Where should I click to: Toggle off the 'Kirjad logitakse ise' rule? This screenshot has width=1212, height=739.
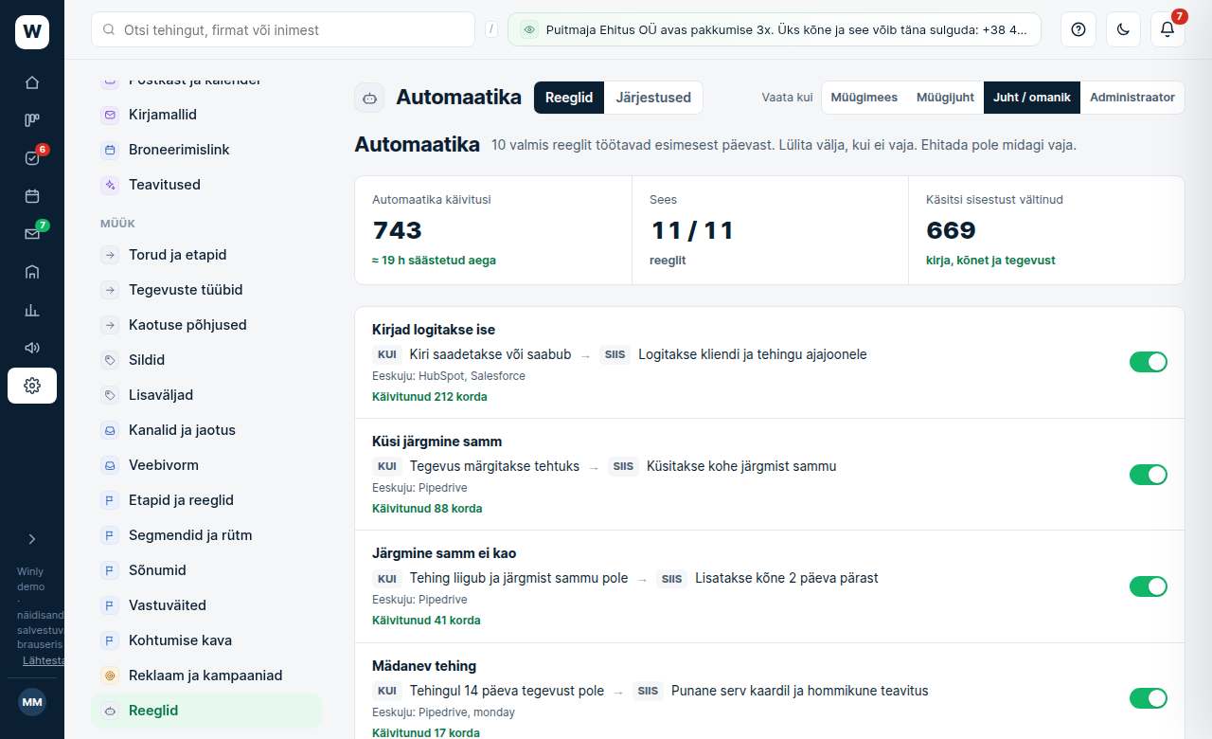pos(1149,362)
